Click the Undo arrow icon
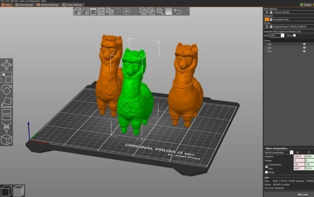314x197 pixels. click(x=178, y=12)
